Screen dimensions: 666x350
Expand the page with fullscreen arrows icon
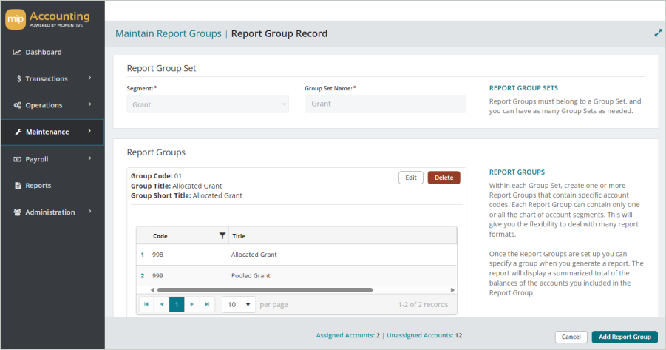pos(658,33)
